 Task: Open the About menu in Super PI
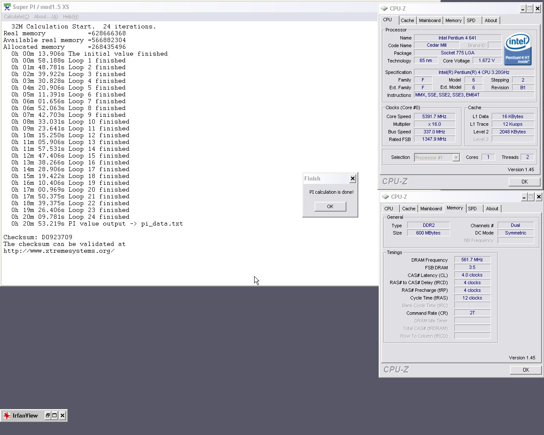click(46, 17)
